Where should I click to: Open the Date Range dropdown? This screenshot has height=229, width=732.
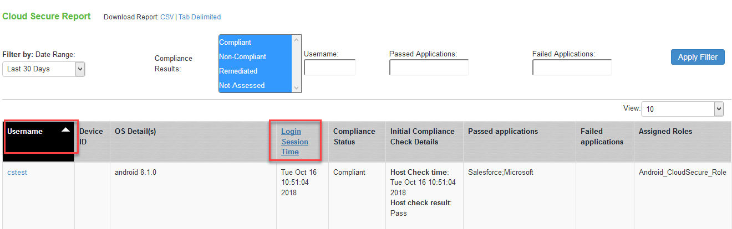[x=44, y=69]
